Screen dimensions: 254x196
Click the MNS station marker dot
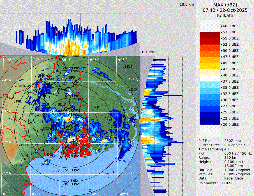123,67
